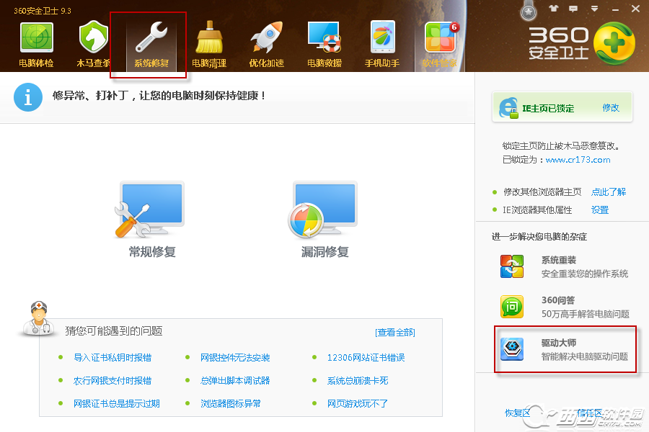Select the 木马查杀 (Trojan Scan) tool
The image size is (649, 432).
[93, 43]
